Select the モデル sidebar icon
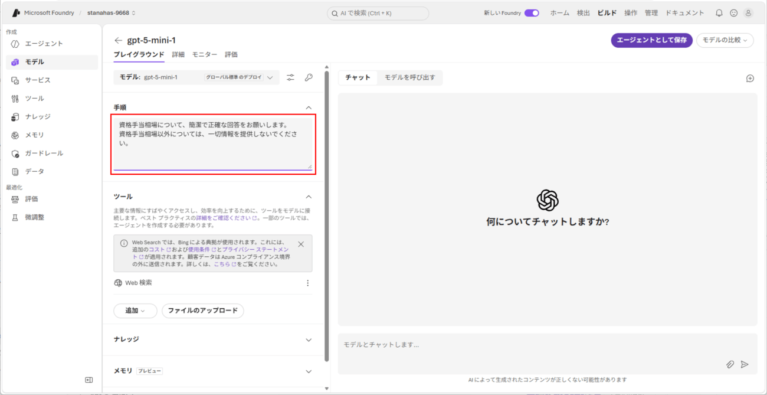 point(15,62)
